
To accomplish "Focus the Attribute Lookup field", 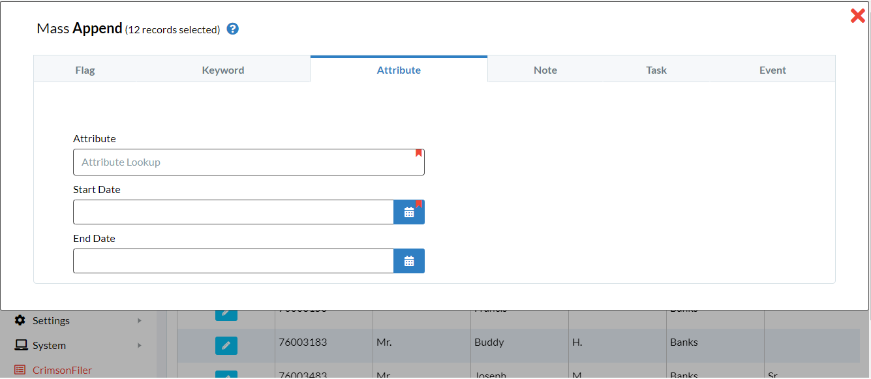I will tap(249, 162).
